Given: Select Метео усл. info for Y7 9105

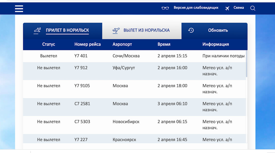Looking at the screenshot, I should click(217, 89).
